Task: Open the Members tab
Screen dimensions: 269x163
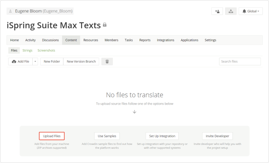Action: pos(111,40)
